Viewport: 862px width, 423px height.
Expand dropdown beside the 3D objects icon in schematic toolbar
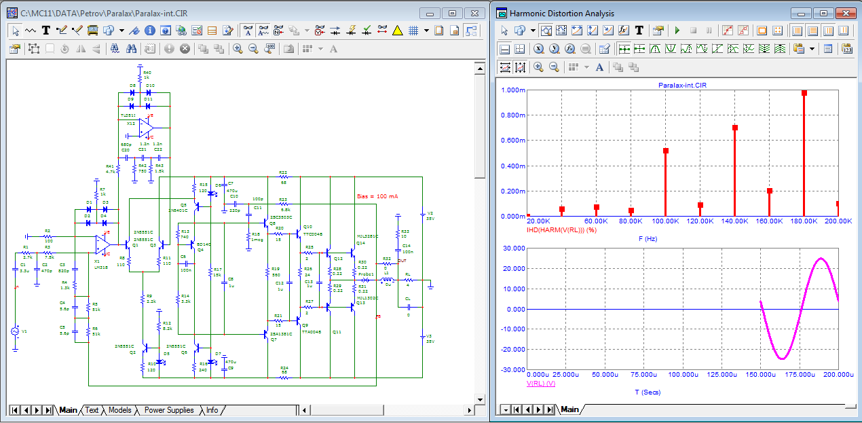(121, 30)
